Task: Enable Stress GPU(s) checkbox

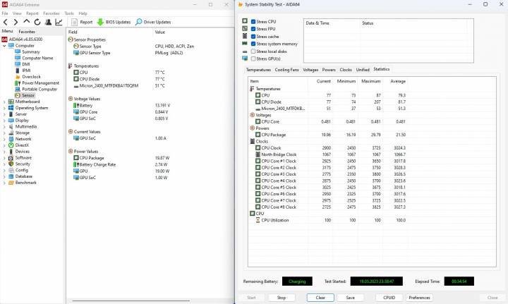Action: (253, 59)
